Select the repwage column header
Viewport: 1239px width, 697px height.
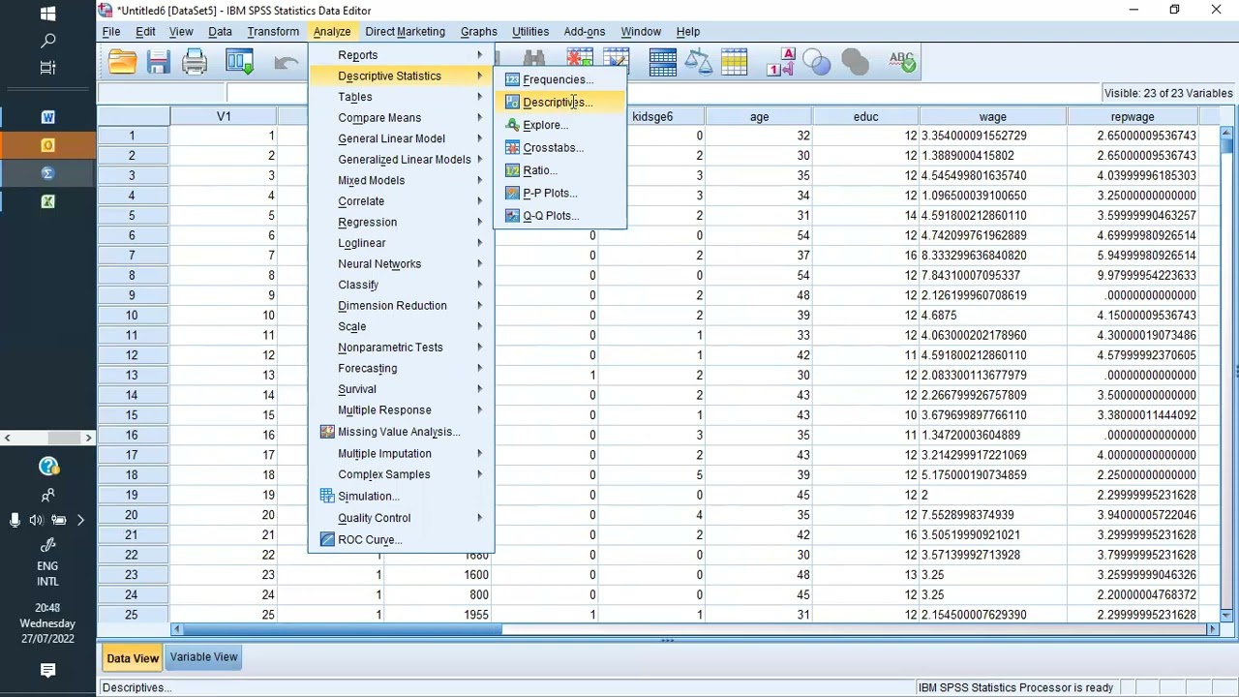click(x=1132, y=116)
